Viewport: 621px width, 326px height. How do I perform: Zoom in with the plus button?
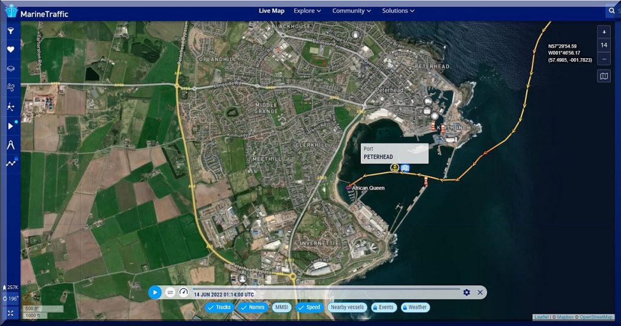(x=603, y=32)
